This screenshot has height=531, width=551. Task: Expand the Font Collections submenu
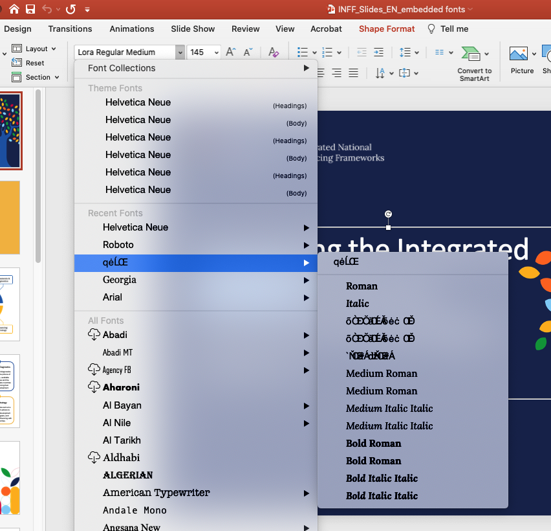tap(196, 68)
